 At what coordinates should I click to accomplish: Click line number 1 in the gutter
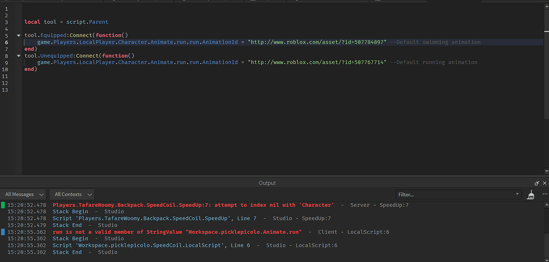(6, 8)
